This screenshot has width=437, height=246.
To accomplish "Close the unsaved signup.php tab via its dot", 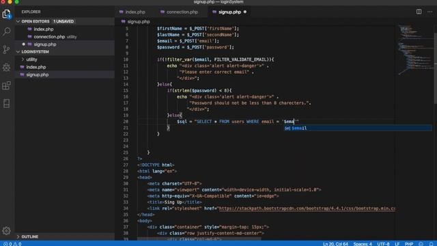I will point(245,12).
